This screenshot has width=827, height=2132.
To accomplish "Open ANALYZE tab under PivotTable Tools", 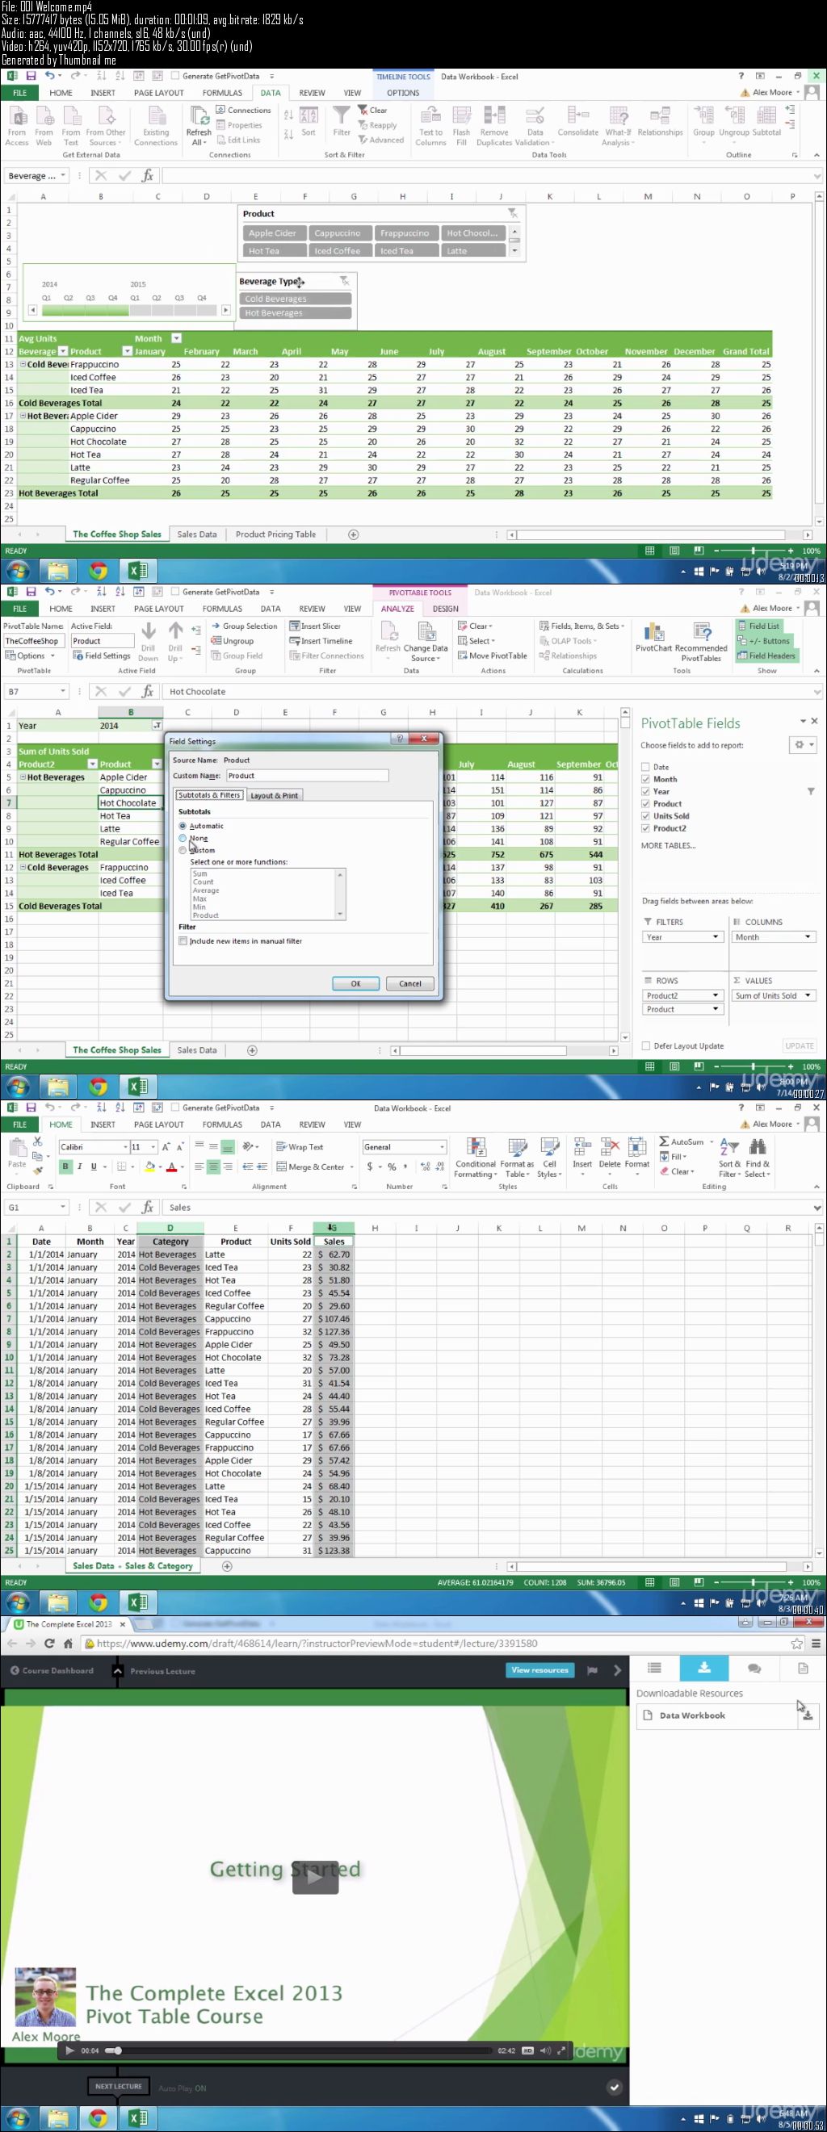I will (397, 609).
